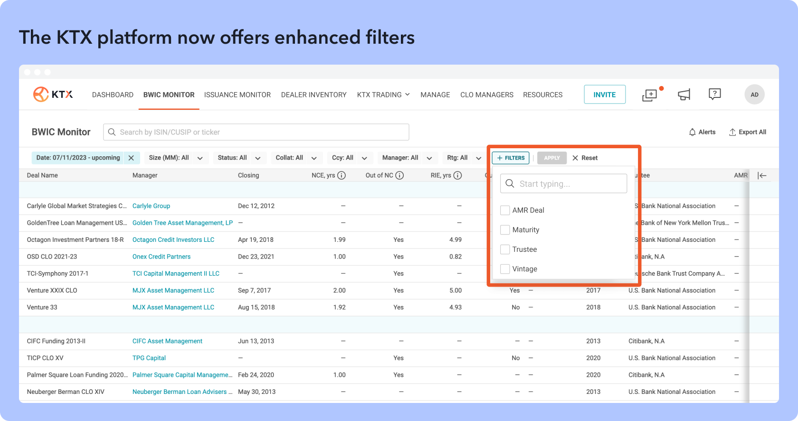This screenshot has width=798, height=421.
Task: Click the ISIN/CUSIP search field
Action: pos(256,132)
